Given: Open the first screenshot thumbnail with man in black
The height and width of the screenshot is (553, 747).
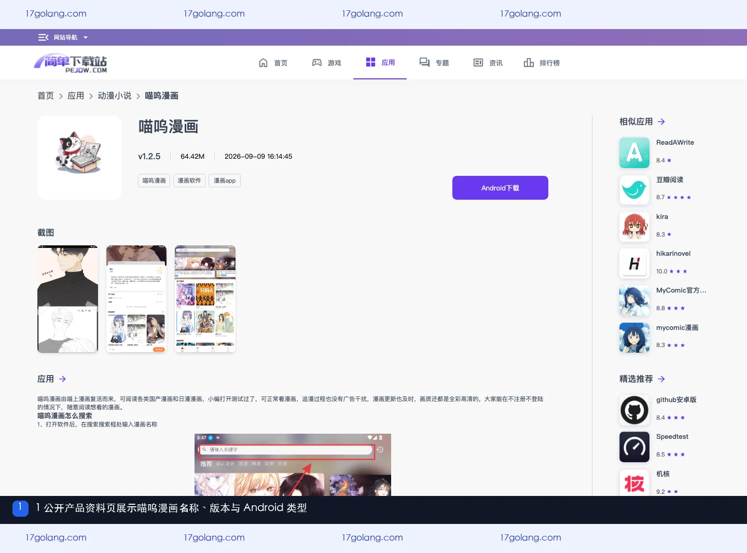Looking at the screenshot, I should point(67,299).
